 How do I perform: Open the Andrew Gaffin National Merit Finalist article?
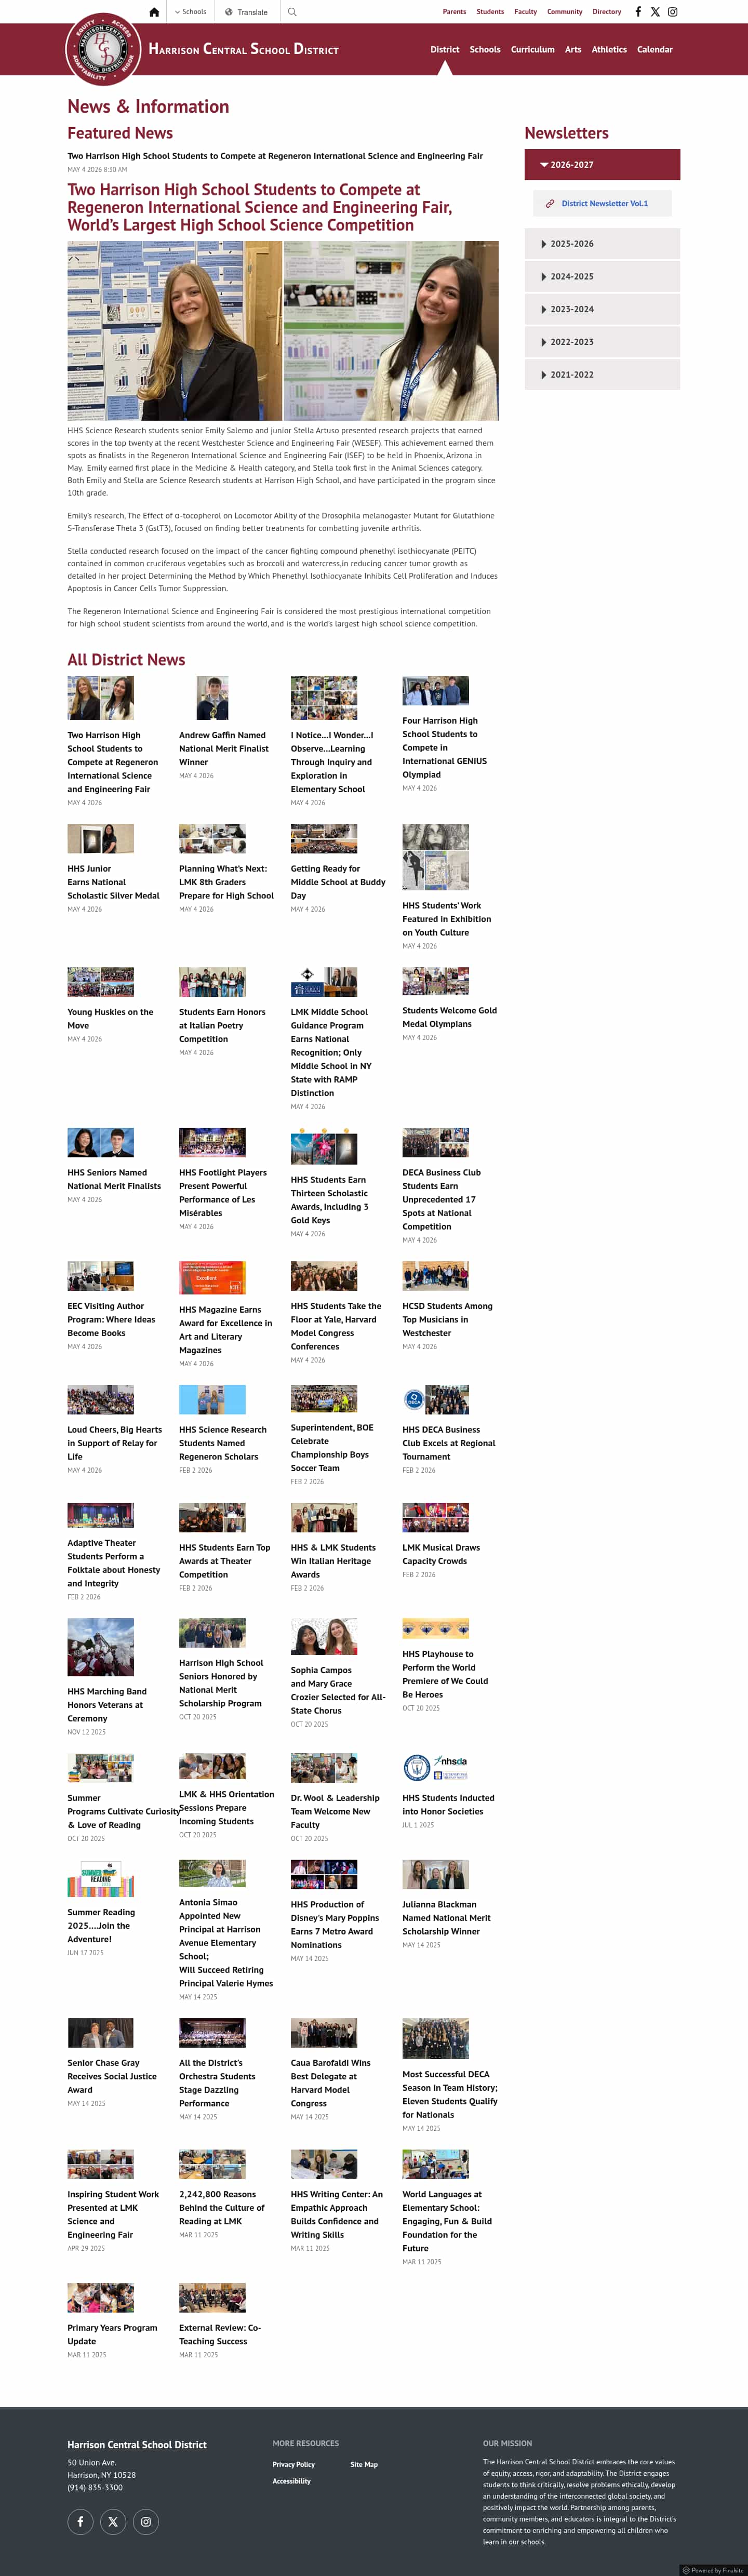pos(223,748)
